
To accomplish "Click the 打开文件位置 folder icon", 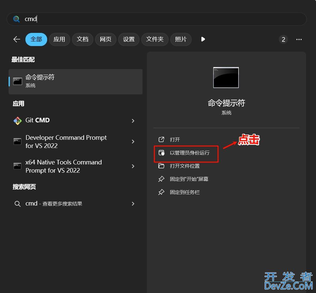I will pyautogui.click(x=161, y=166).
